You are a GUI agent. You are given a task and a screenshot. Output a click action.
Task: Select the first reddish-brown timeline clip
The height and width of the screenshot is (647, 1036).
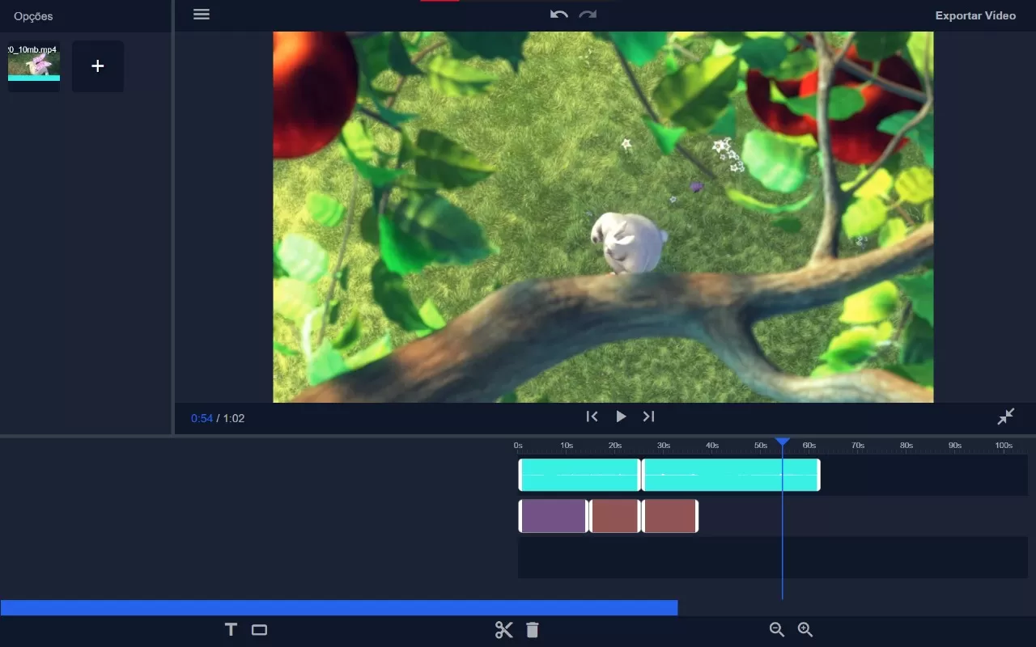[615, 516]
